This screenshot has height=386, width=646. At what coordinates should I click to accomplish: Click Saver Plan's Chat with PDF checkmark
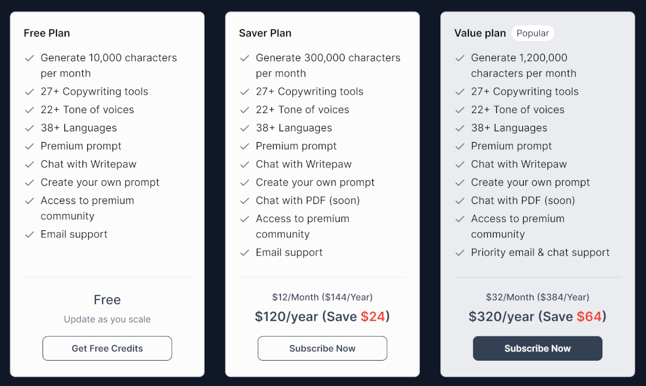point(245,201)
